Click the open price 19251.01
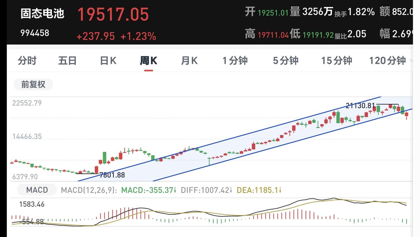 [273, 13]
